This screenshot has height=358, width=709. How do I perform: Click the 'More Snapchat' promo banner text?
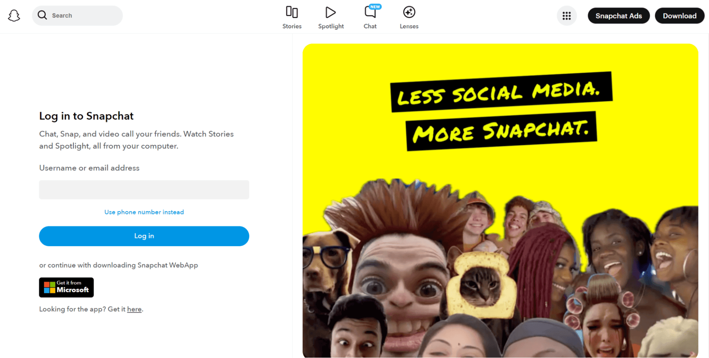(501, 131)
